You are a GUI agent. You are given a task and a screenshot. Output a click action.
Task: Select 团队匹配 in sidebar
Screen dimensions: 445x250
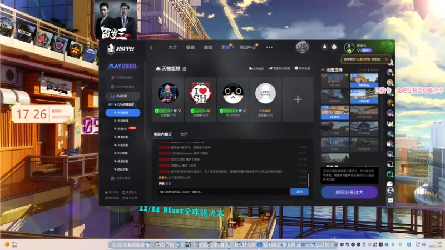pos(122,169)
